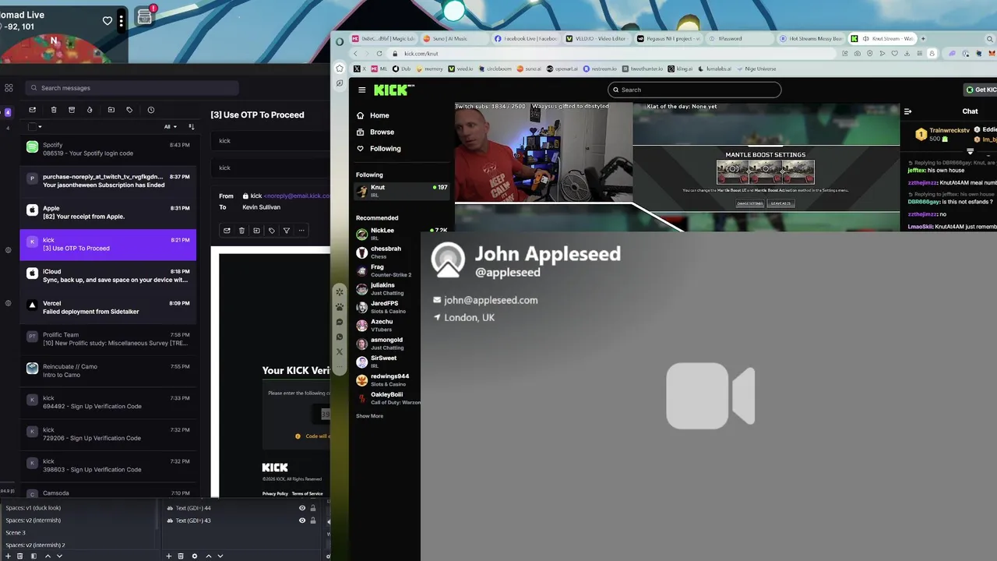The width and height of the screenshot is (997, 561).
Task: Click Get KICK button
Action: pyautogui.click(x=980, y=90)
